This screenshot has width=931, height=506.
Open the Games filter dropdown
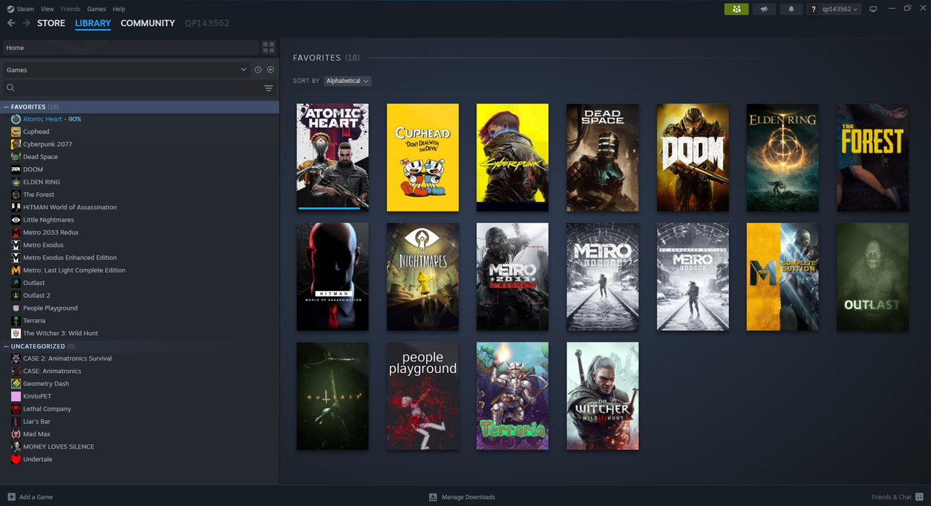[127, 70]
